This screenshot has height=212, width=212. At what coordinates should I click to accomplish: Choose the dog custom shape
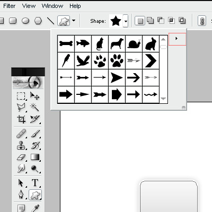coord(117,43)
